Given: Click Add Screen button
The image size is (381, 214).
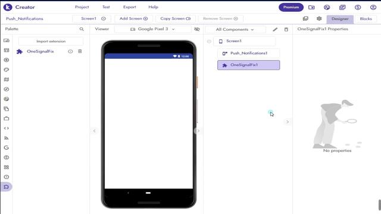Looking at the screenshot, I should (x=133, y=18).
